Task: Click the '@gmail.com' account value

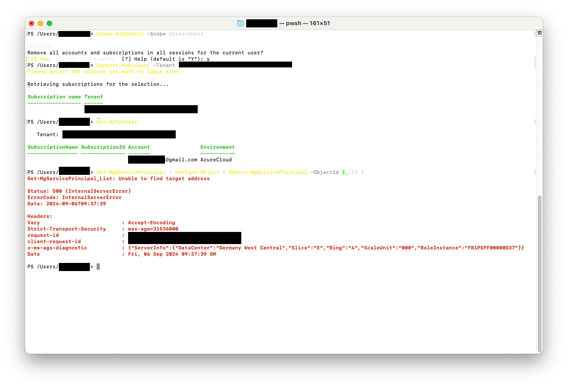Action: tap(181, 160)
